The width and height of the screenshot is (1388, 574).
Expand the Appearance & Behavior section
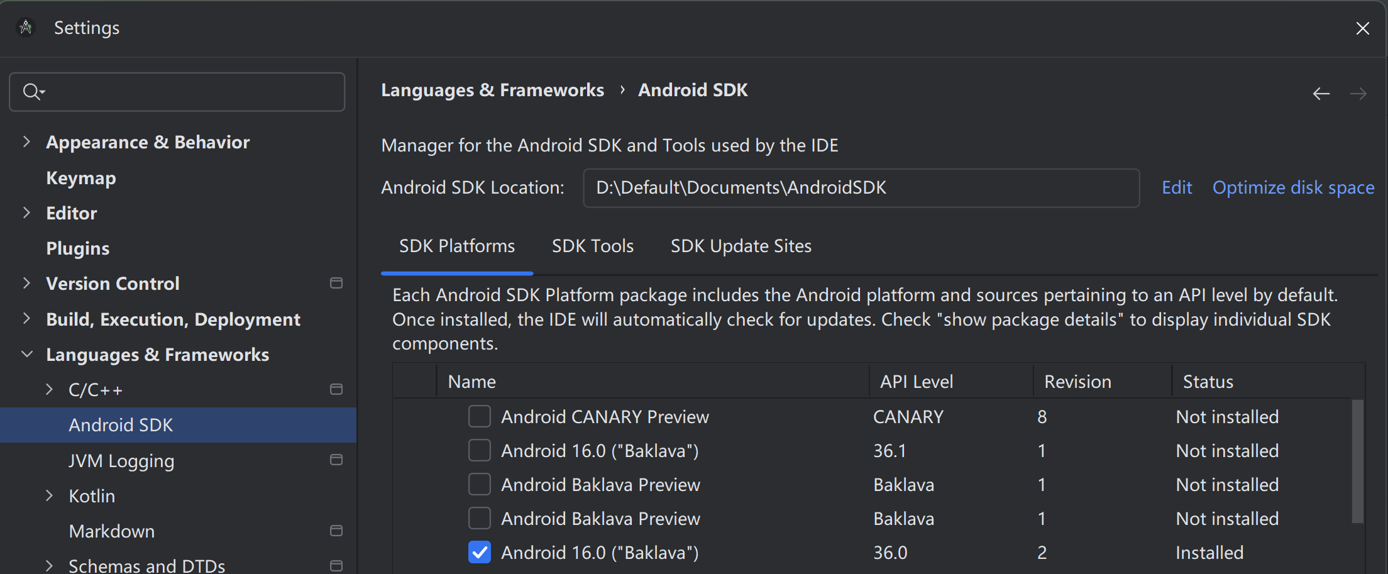pyautogui.click(x=26, y=142)
